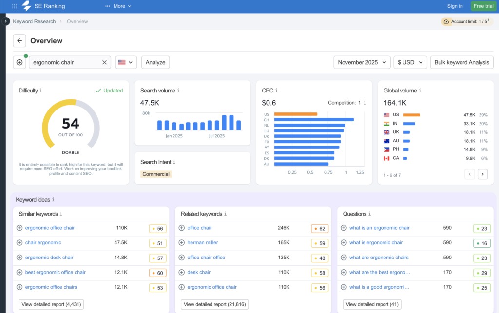Click the back arrow beside the Overview heading

click(19, 41)
